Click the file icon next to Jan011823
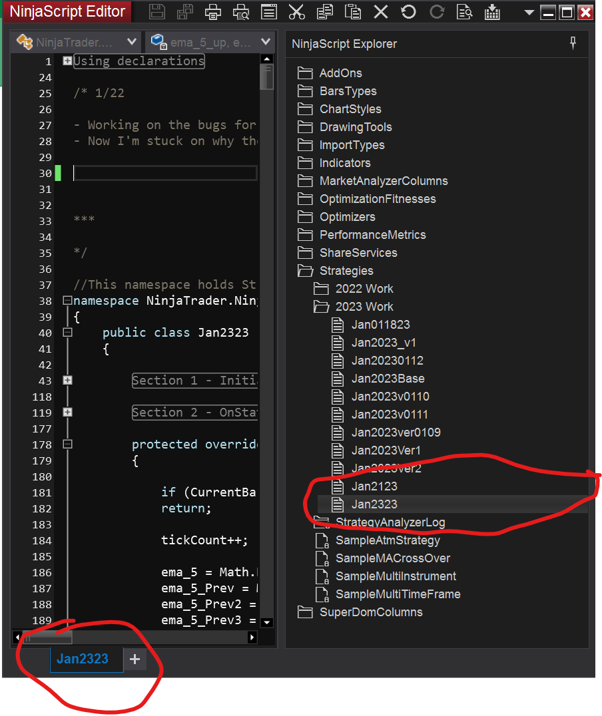602x716 pixels. 338,325
